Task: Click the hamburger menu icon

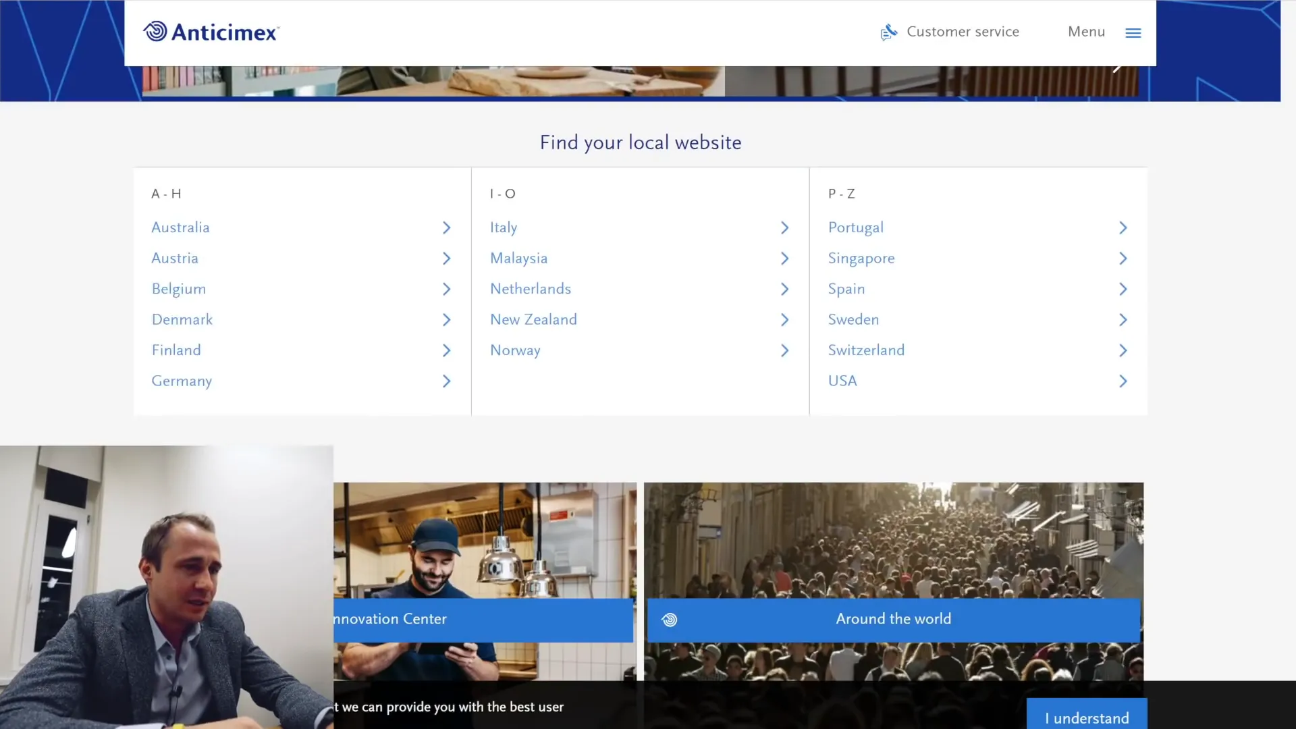Action: [x=1133, y=33]
